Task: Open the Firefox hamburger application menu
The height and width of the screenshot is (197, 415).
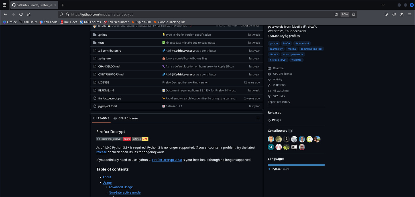Action: [x=410, y=14]
